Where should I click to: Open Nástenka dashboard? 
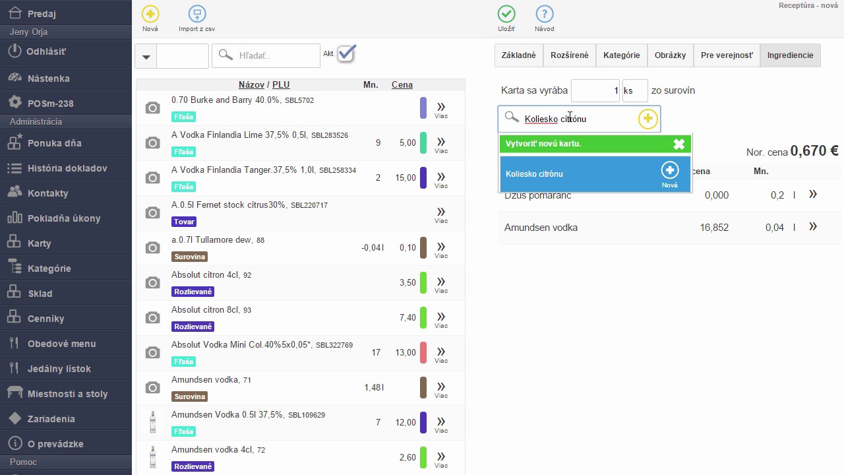66,79
